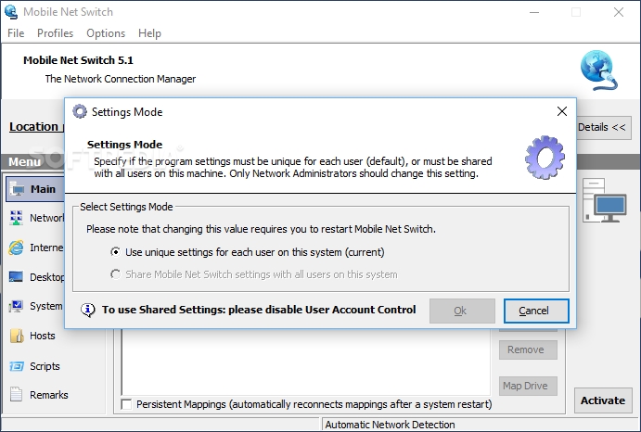Click the Automatic Network Detection status text
The image size is (641, 432).
(390, 425)
